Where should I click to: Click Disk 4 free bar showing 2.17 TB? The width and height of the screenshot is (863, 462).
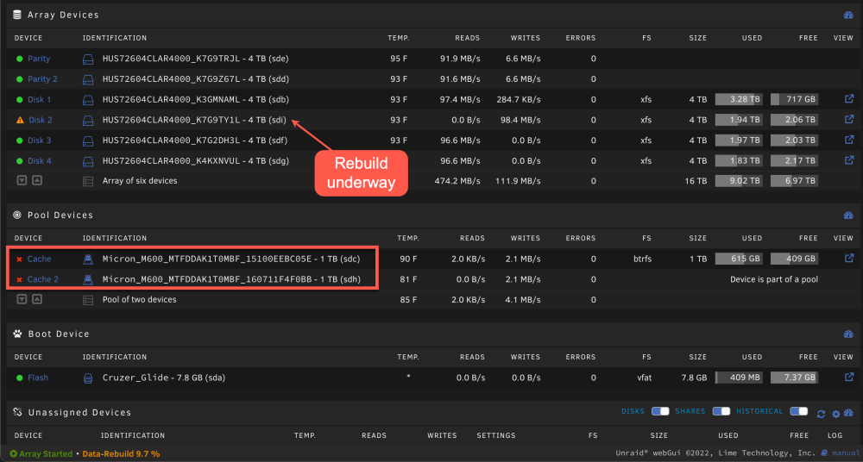coord(794,161)
